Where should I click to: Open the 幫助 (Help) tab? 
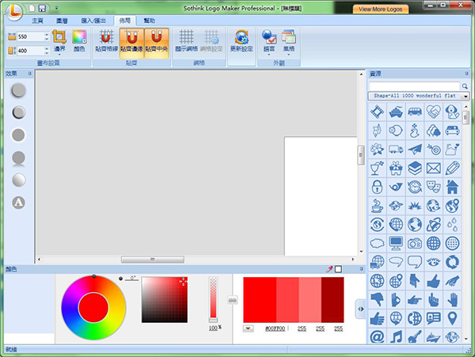coord(149,21)
